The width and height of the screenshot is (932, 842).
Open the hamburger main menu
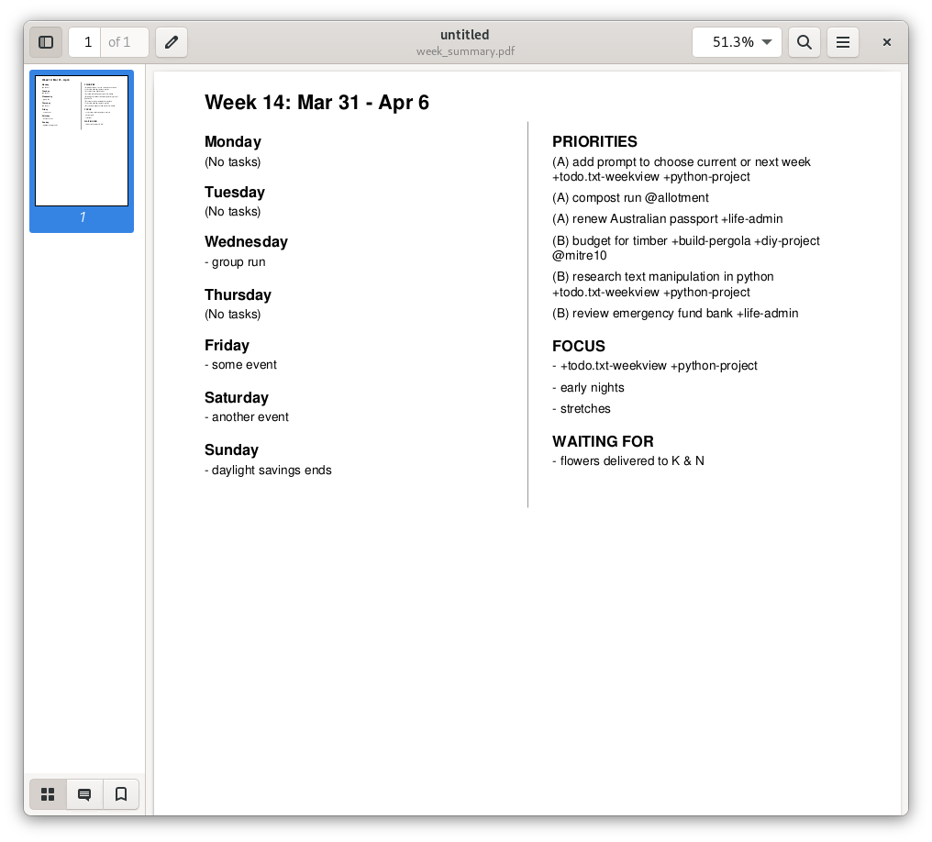point(843,42)
